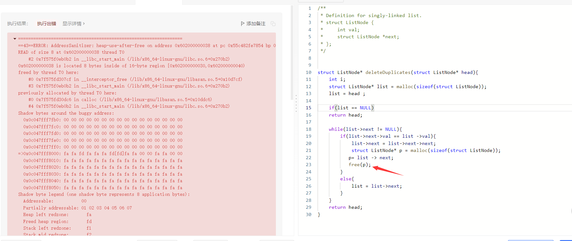
Task: Click the 'p= list -> next;' line
Action: [x=371, y=158]
